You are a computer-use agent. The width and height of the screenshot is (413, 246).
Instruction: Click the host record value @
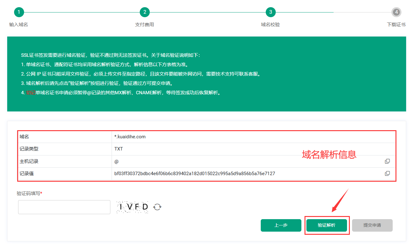point(117,161)
